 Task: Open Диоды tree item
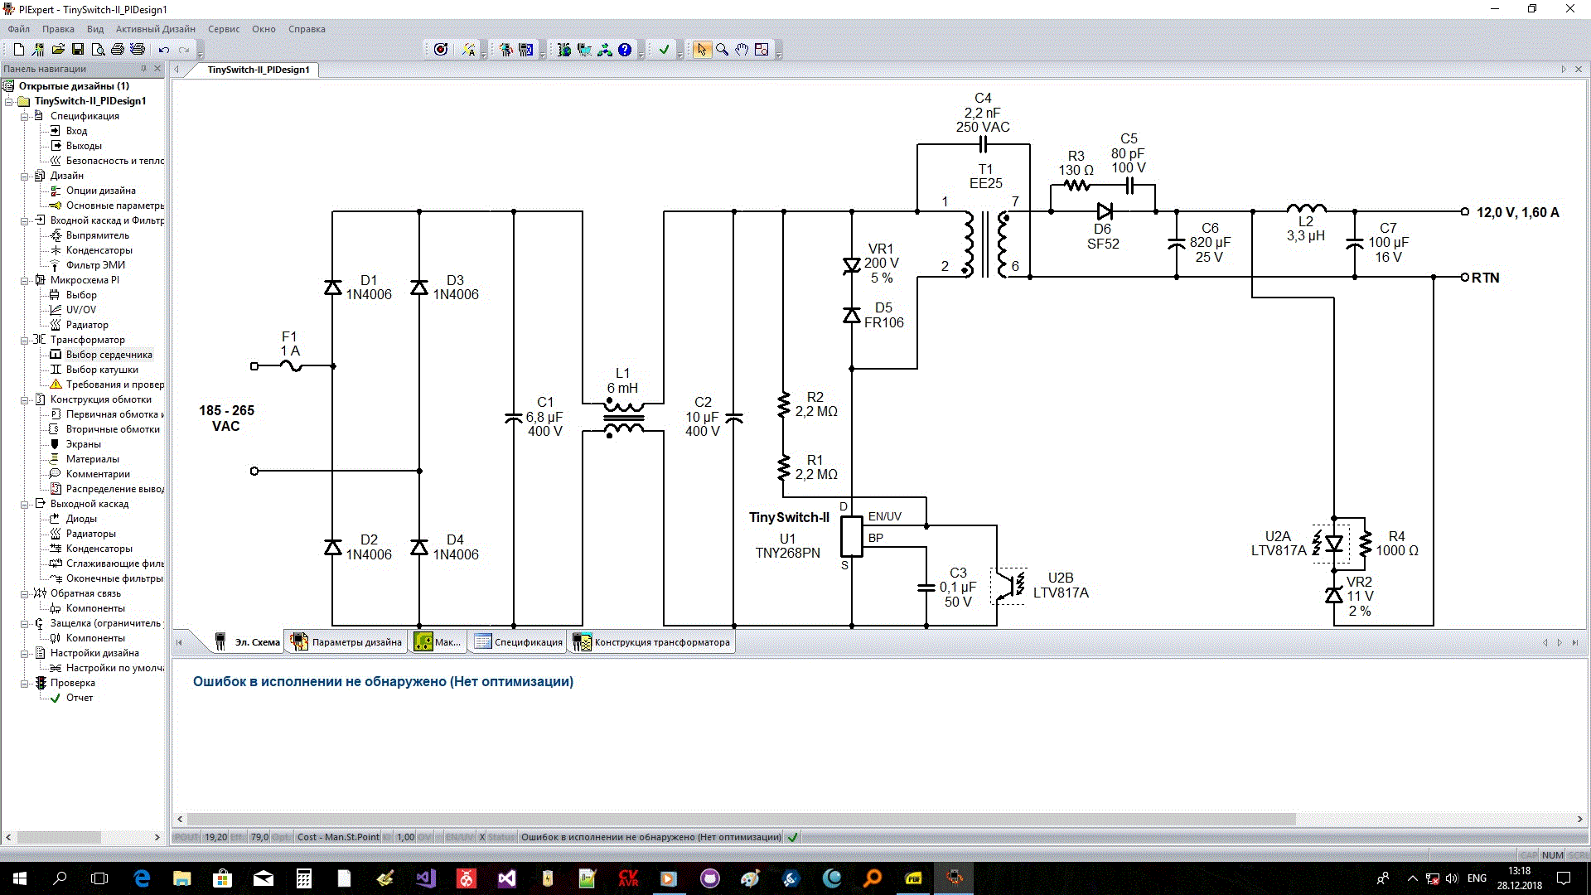[x=81, y=519]
